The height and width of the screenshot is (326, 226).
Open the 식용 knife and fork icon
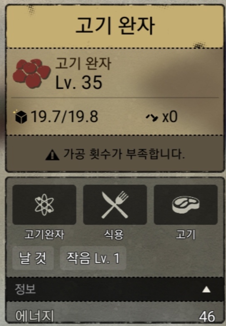pyautogui.click(x=115, y=205)
